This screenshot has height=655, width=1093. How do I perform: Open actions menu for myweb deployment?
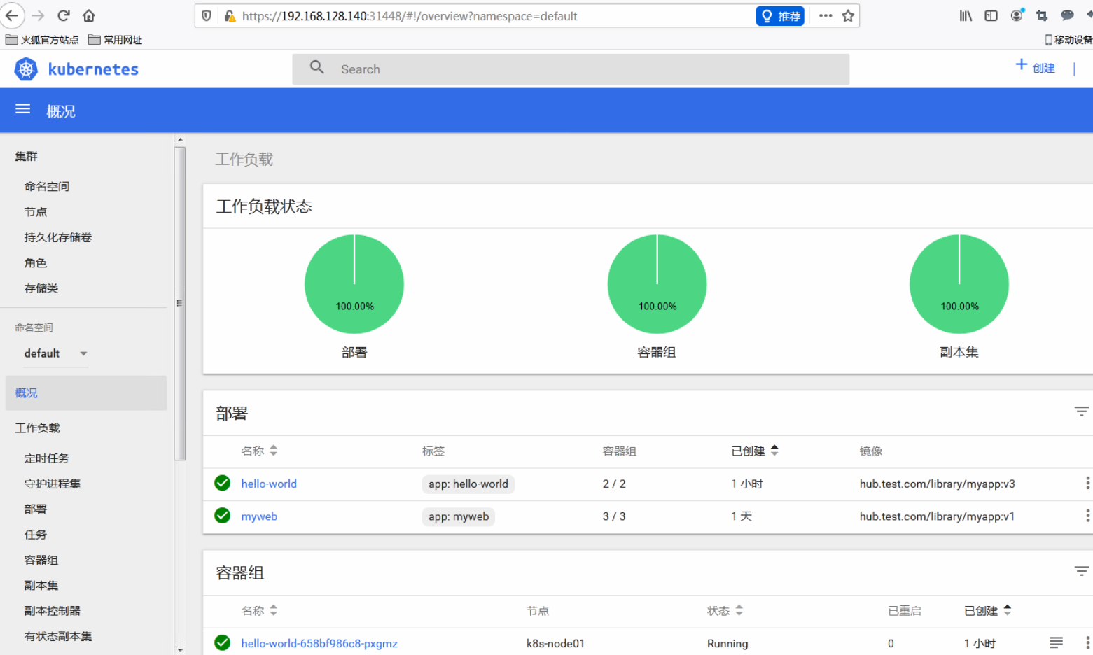click(1087, 516)
